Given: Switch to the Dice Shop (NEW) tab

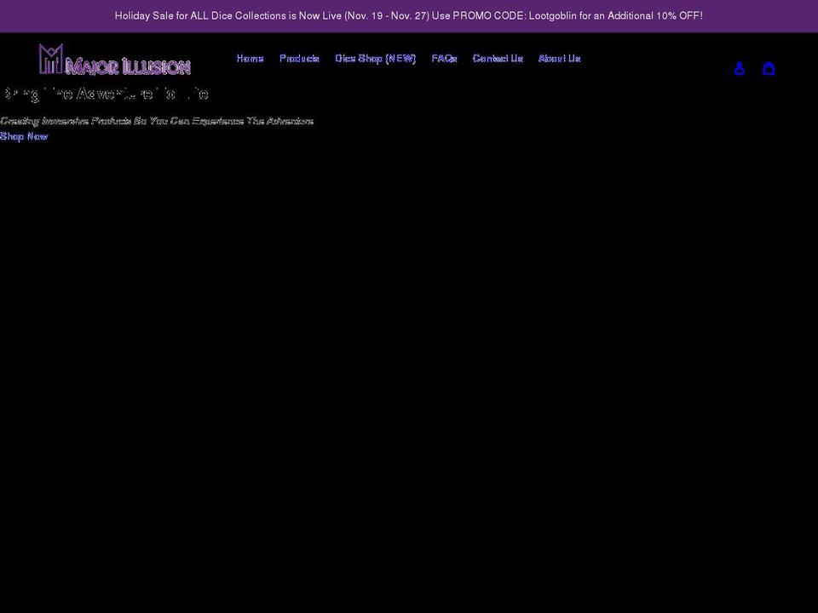Looking at the screenshot, I should 375,58.
